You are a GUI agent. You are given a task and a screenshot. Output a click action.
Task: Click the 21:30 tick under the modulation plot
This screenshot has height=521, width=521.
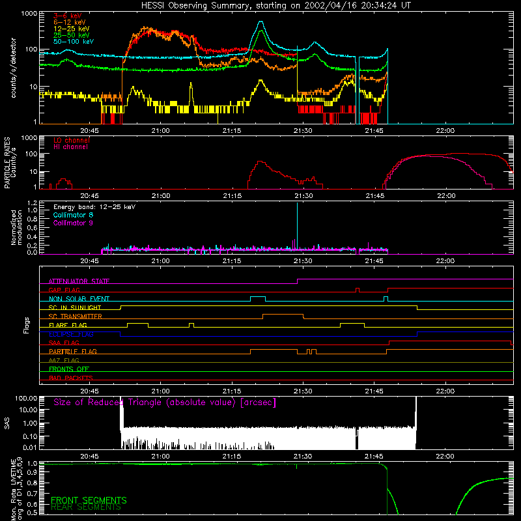(x=303, y=261)
